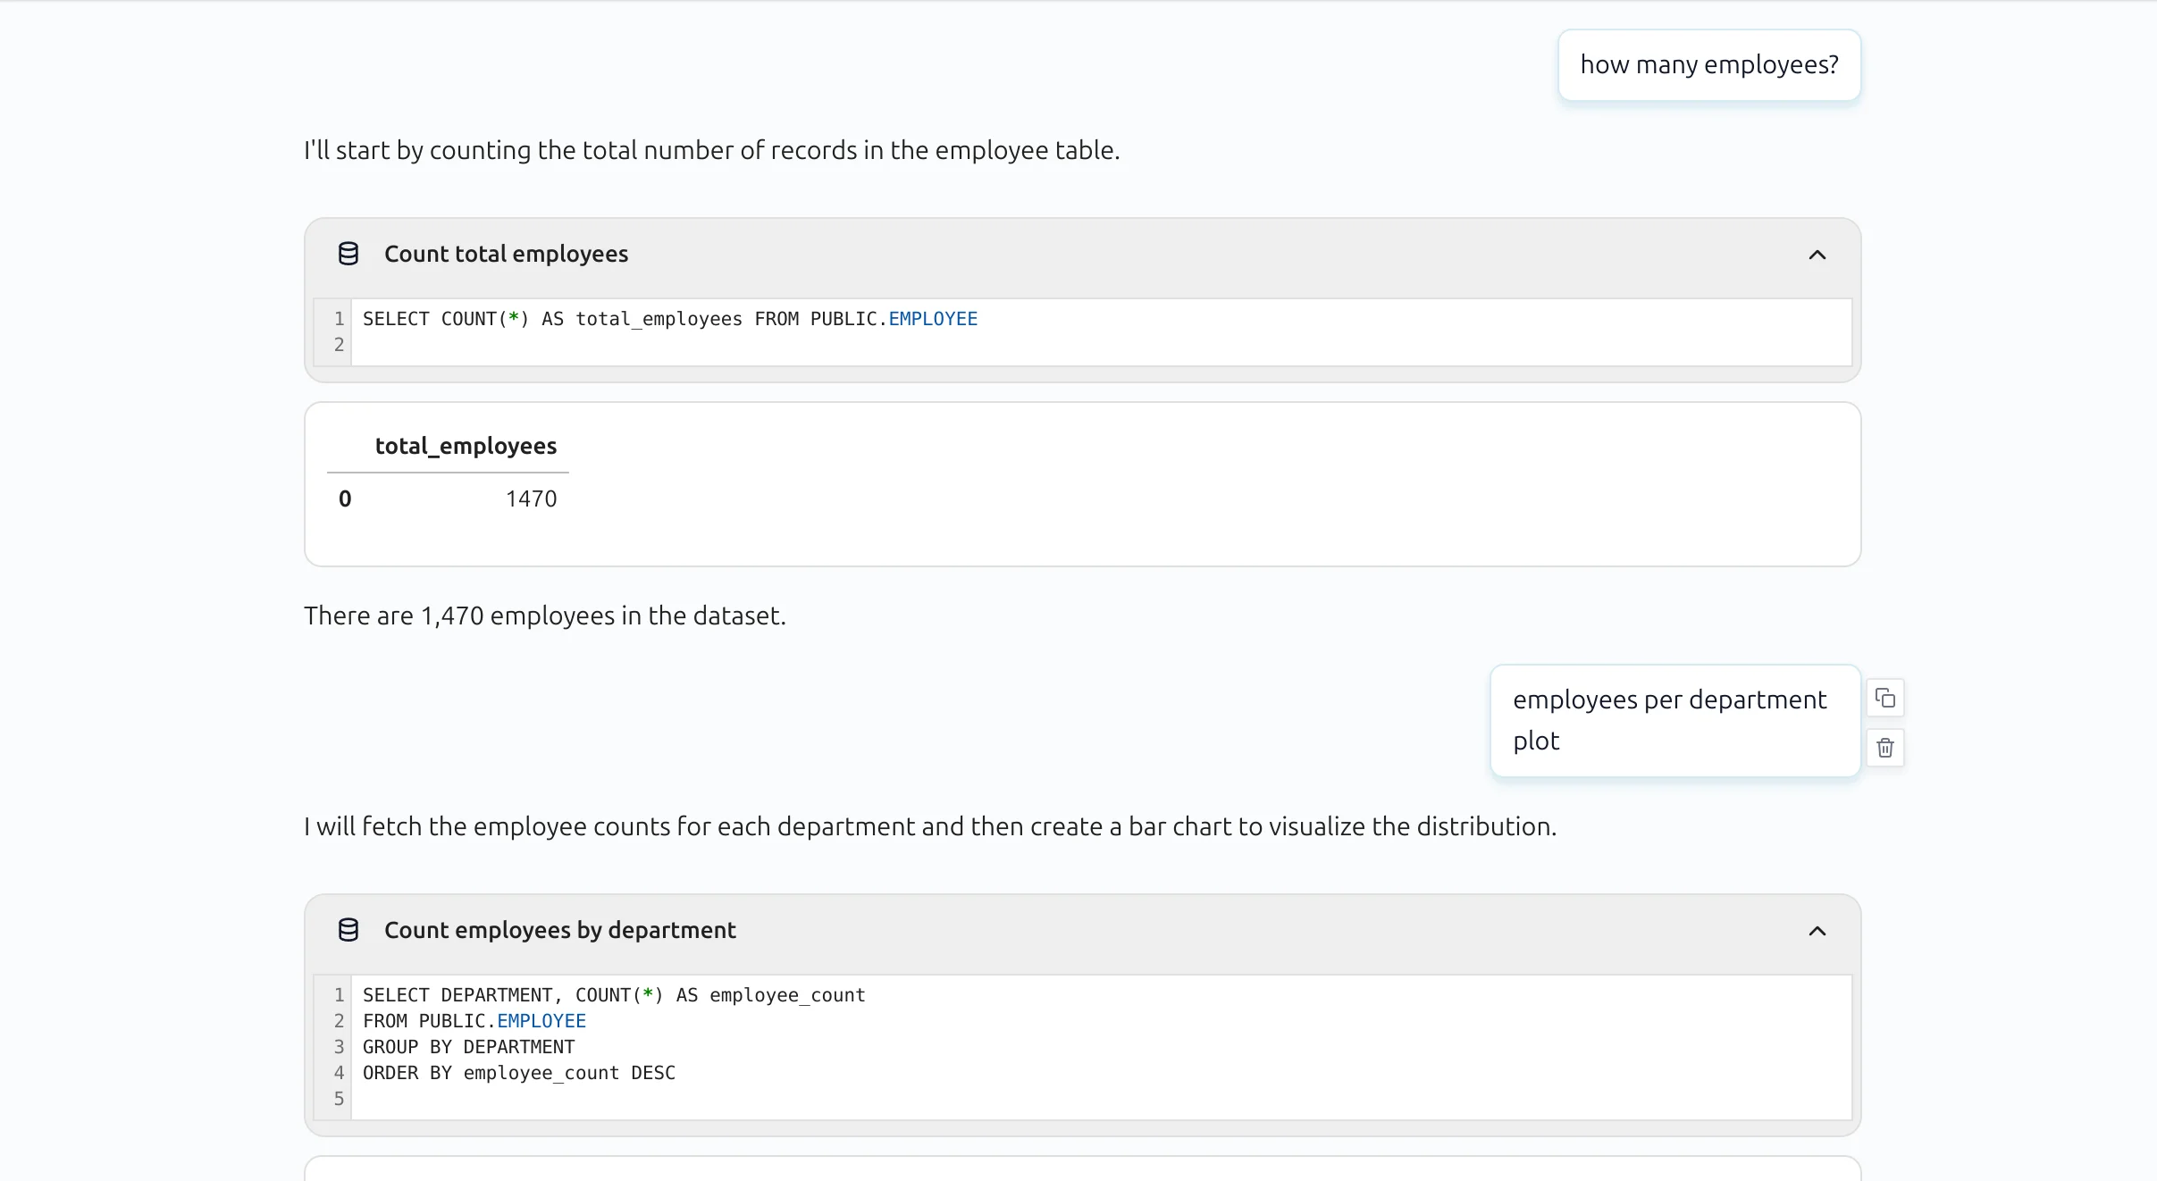The width and height of the screenshot is (2157, 1181).
Task: Delete the 'employees per department plot' message
Action: click(1885, 748)
